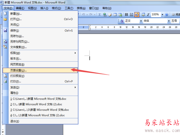Viewport: 180px width, 135px height.
Task: Click the Print Preview magnifier icon
Action: (5, 76)
